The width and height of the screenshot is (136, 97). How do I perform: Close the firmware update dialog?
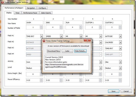(87, 40)
